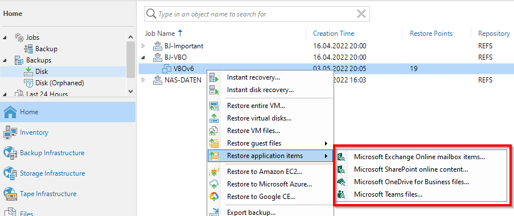Click the tree panel scroll down arrow
Viewport: 514px width, 216px height.
click(x=130, y=92)
